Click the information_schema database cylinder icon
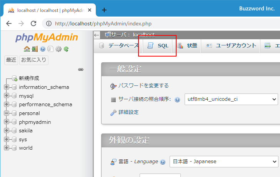280x177 pixels. point(14,87)
